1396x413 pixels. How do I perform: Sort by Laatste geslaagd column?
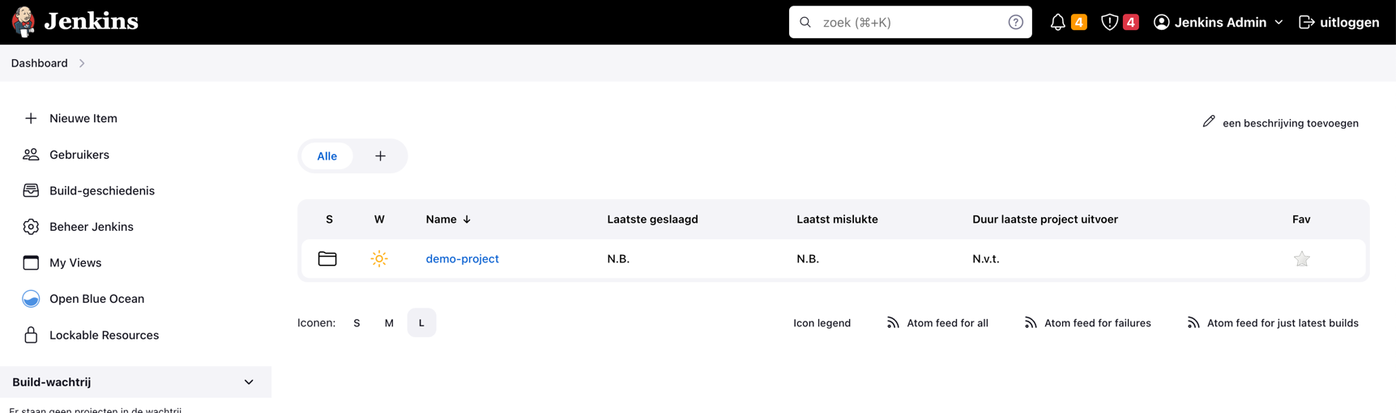[652, 219]
